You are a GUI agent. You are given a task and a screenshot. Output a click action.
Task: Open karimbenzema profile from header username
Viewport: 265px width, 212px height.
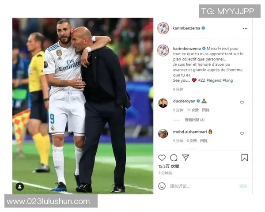pyautogui.click(x=186, y=28)
